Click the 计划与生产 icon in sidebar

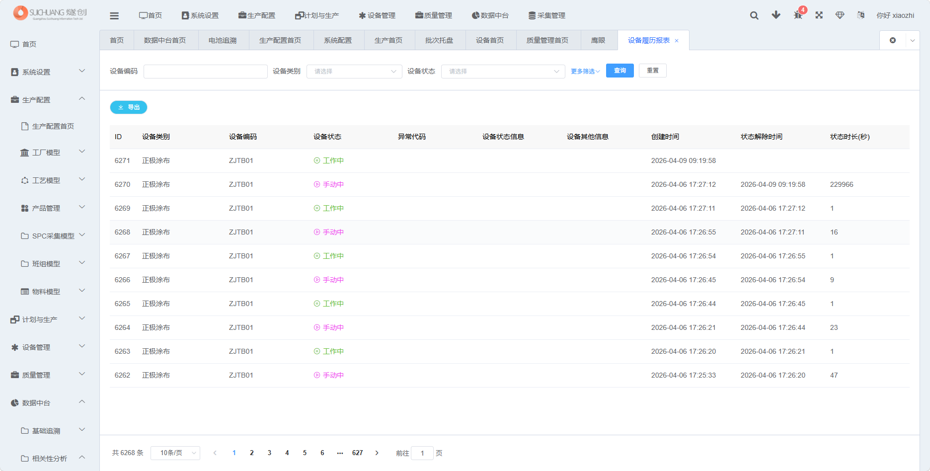(x=15, y=319)
